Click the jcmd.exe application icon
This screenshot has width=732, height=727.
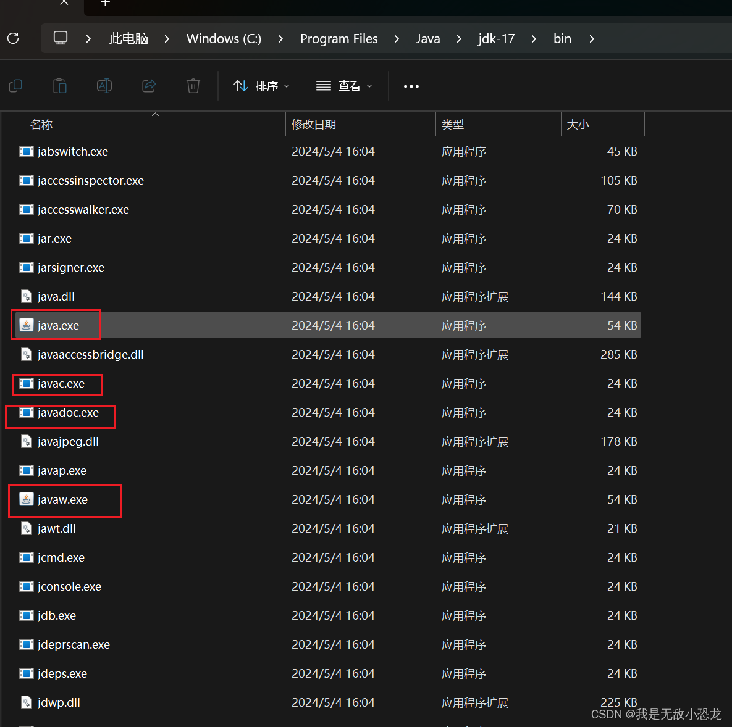pos(26,557)
